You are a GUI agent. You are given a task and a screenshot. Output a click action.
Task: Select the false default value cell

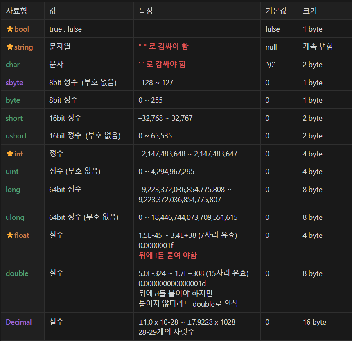tap(273, 29)
